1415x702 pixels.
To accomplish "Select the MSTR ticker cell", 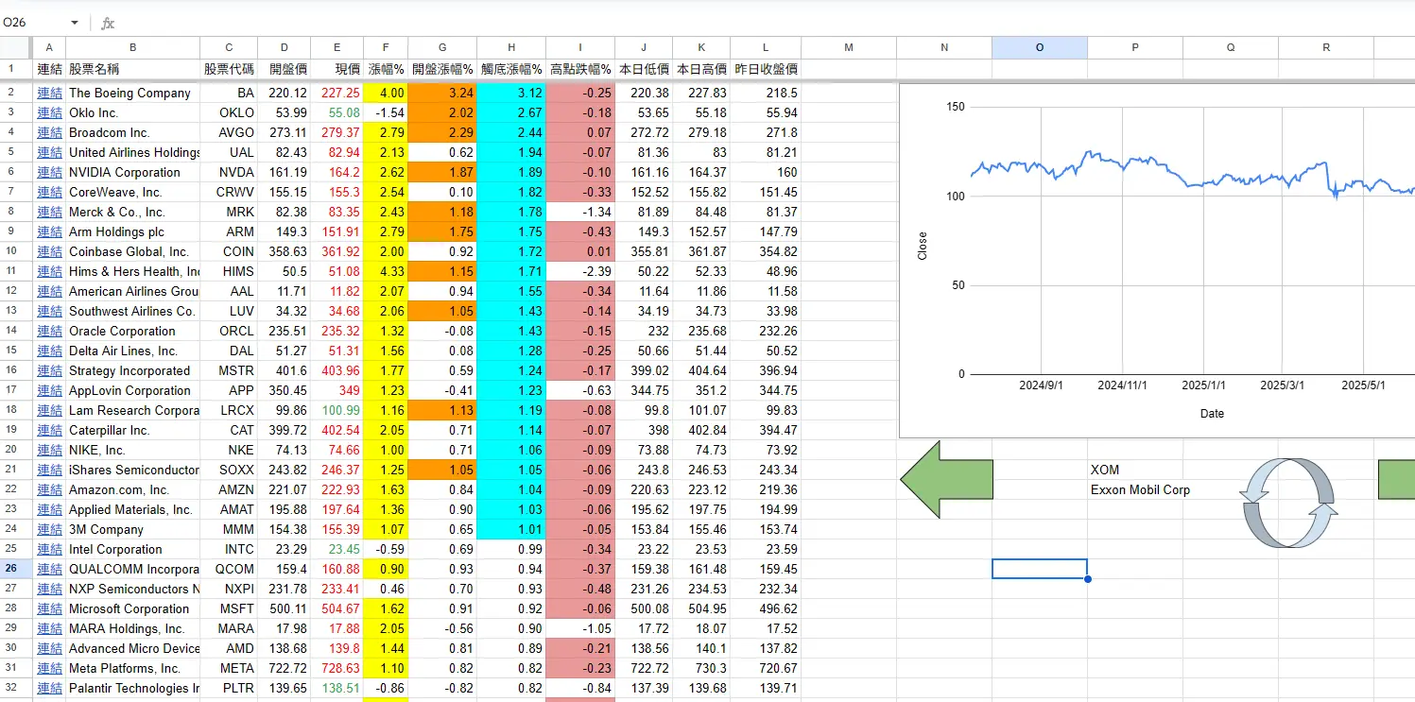I will (x=229, y=370).
